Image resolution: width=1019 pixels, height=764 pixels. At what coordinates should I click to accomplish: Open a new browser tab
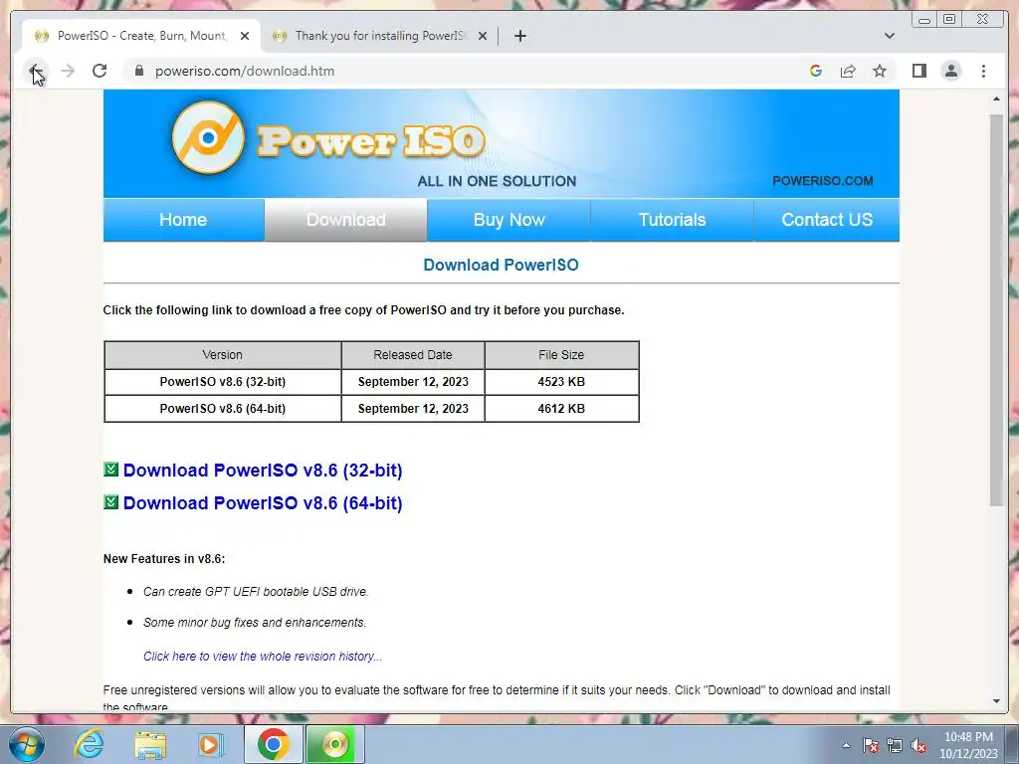(x=519, y=36)
